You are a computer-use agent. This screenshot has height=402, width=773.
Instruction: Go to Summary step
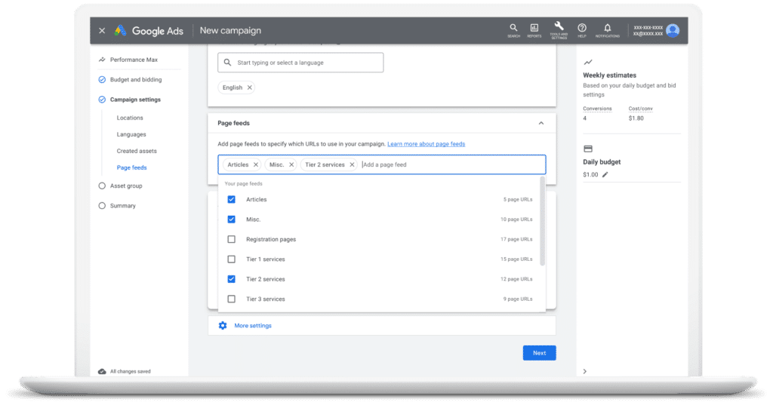pos(122,206)
